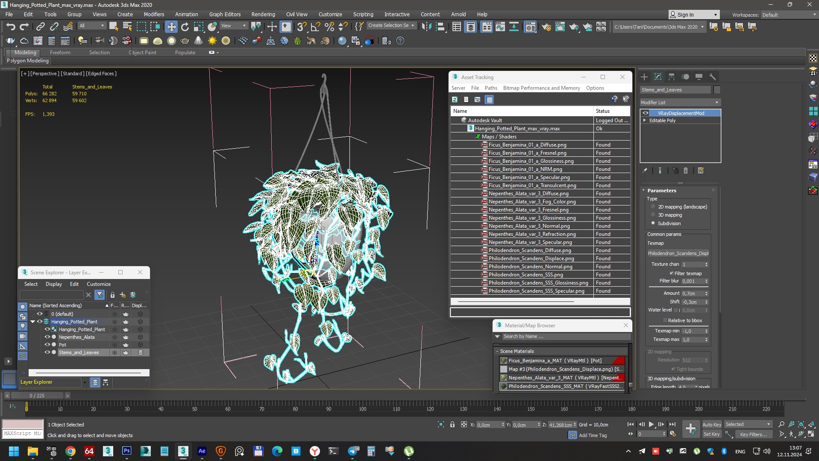The image size is (819, 461).
Task: Select the Select and Move tool
Action: click(171, 27)
